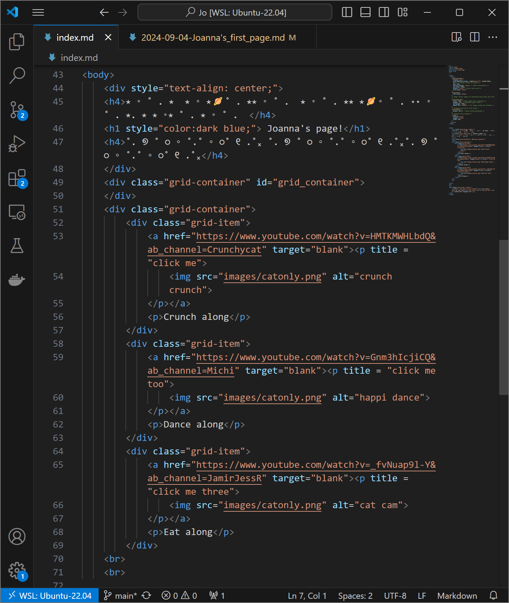
Task: Close the index.md tab
Action: pos(108,38)
